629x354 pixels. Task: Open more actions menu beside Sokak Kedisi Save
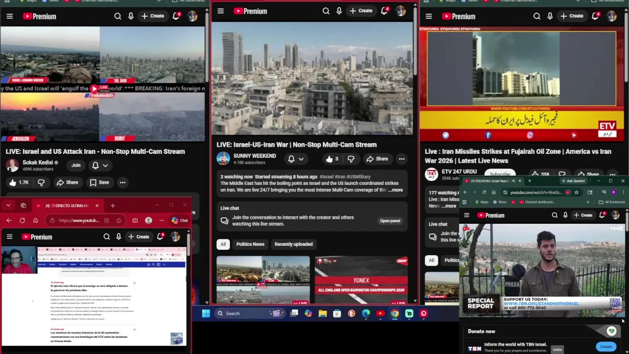point(122,182)
